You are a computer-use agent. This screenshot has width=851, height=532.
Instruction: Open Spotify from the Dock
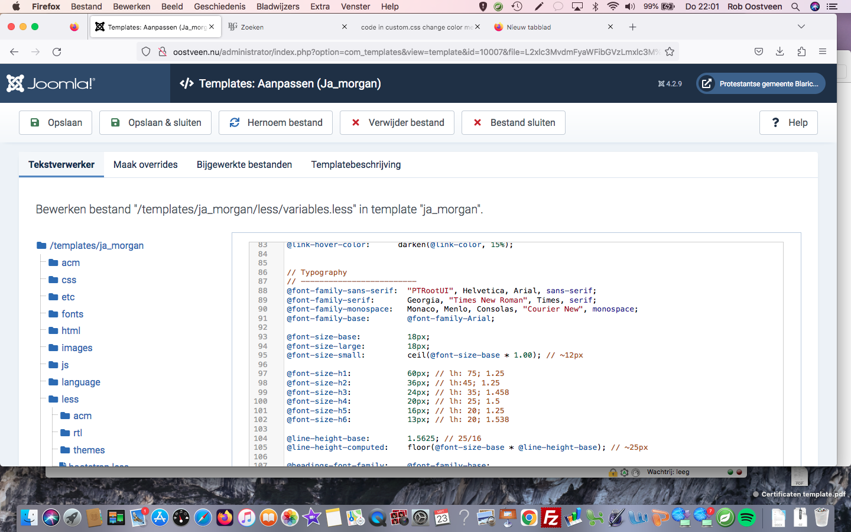[747, 518]
